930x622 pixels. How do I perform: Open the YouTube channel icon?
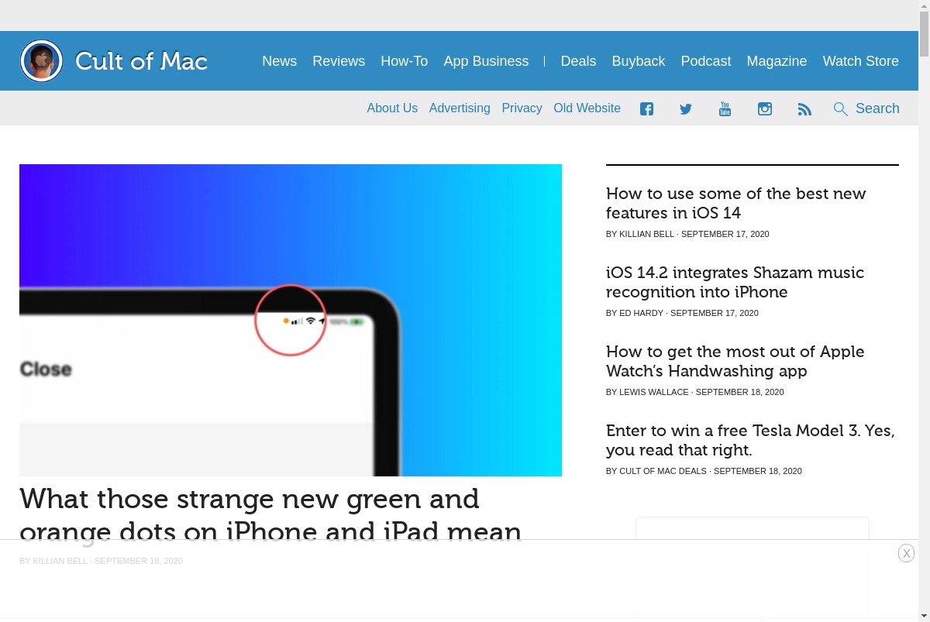pos(725,108)
